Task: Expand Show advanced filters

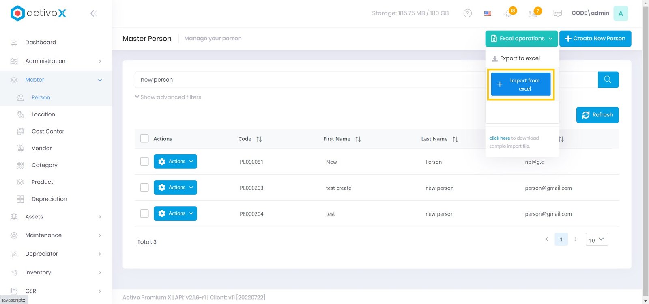Action: click(x=168, y=97)
